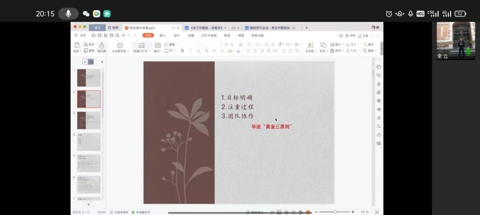
Task: Start slideshow from current slide (从当前开始)
Action: click(120, 46)
